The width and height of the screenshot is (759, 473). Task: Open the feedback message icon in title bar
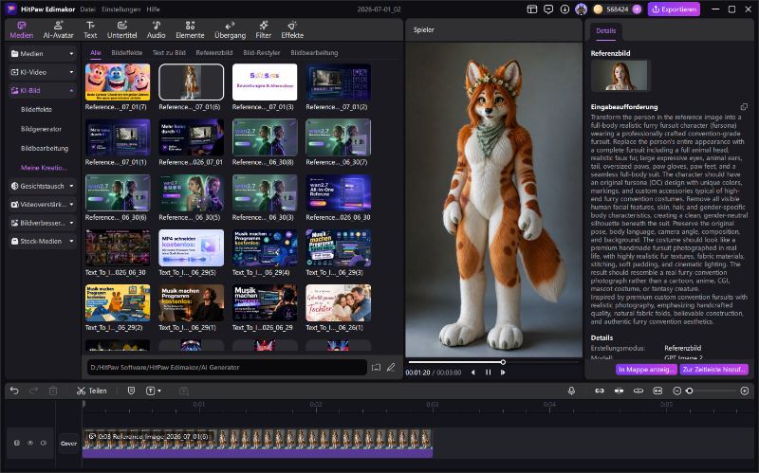click(x=548, y=9)
